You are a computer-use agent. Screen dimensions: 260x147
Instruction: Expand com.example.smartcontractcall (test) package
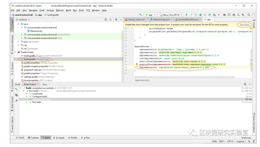tap(21, 38)
